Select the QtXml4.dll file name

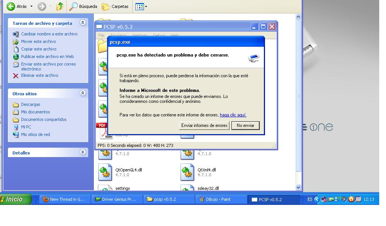click(207, 170)
